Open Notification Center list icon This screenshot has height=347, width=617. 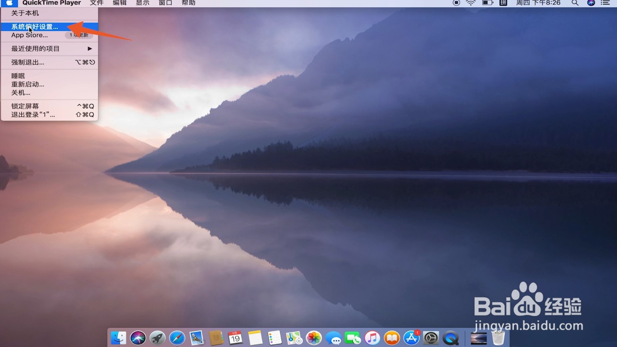(605, 3)
